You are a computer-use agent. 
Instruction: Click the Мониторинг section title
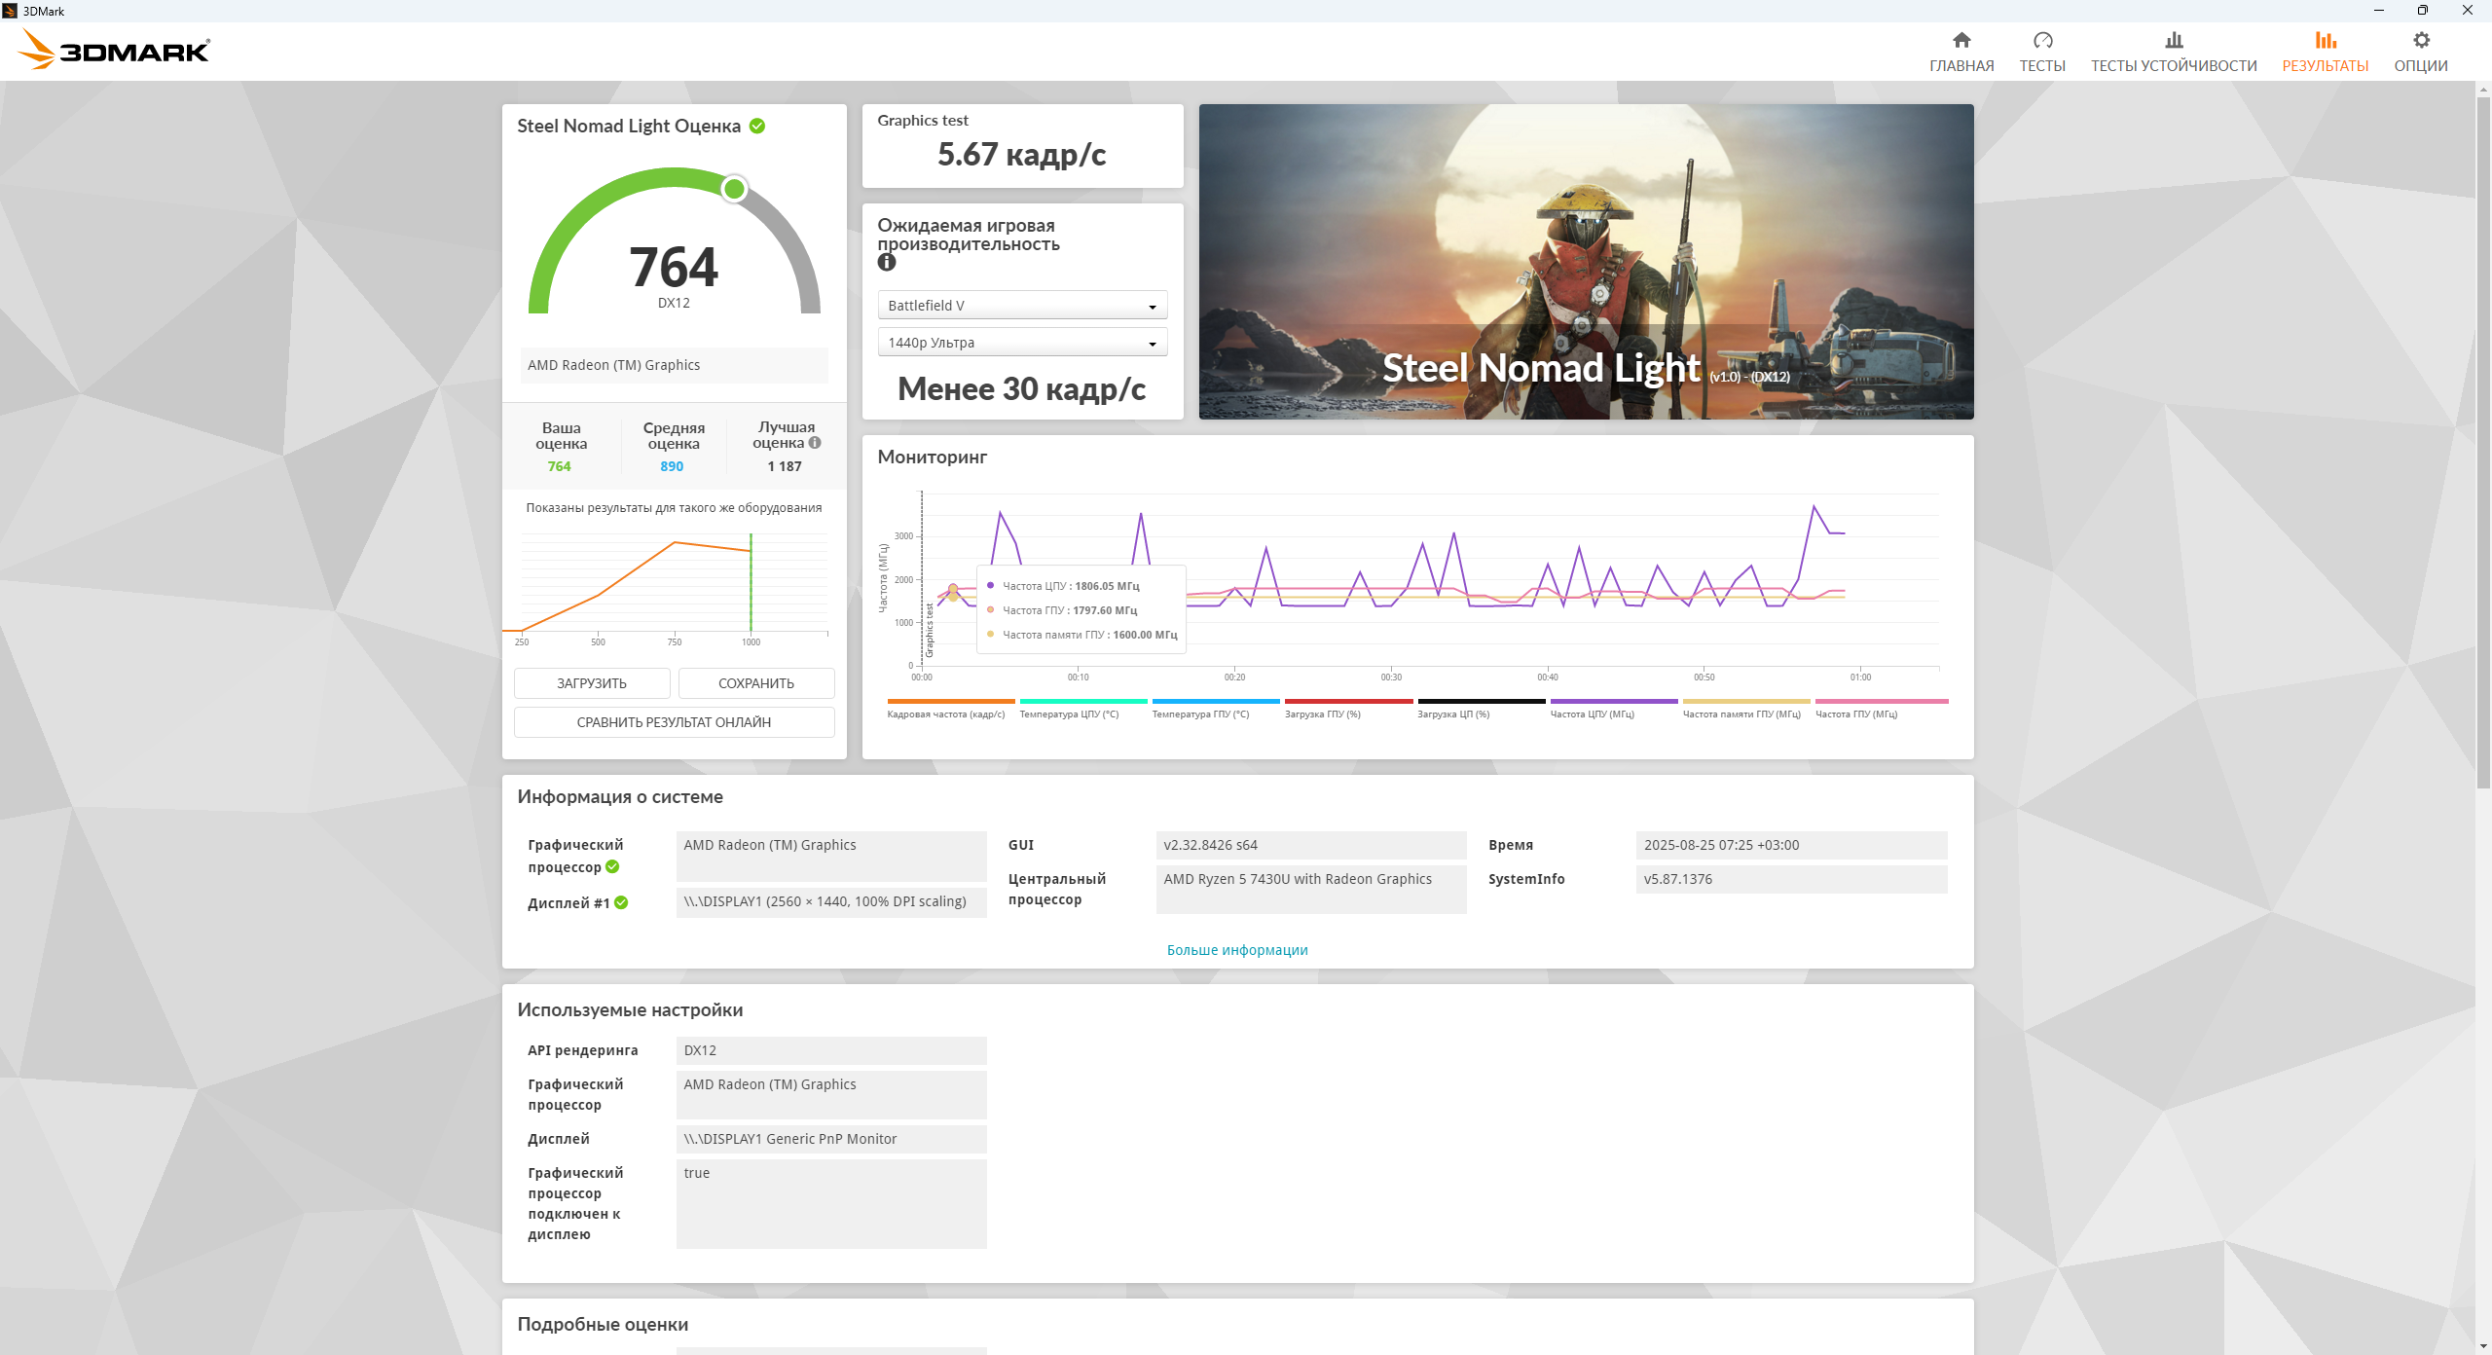tap(933, 457)
